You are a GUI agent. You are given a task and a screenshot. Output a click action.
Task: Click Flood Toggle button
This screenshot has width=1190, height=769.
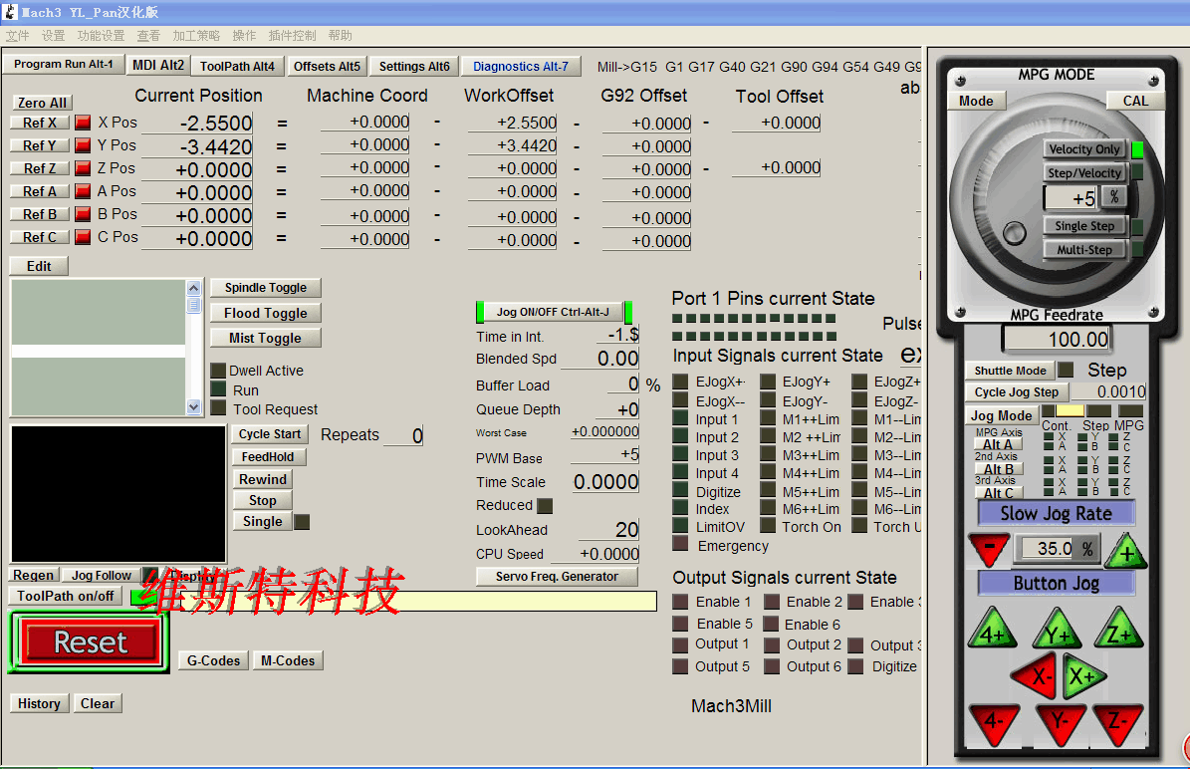tap(266, 313)
